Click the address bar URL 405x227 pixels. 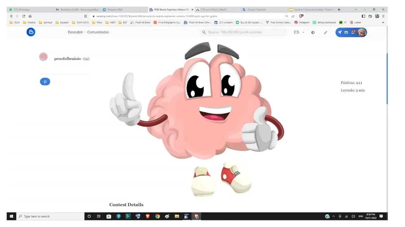click(x=157, y=16)
